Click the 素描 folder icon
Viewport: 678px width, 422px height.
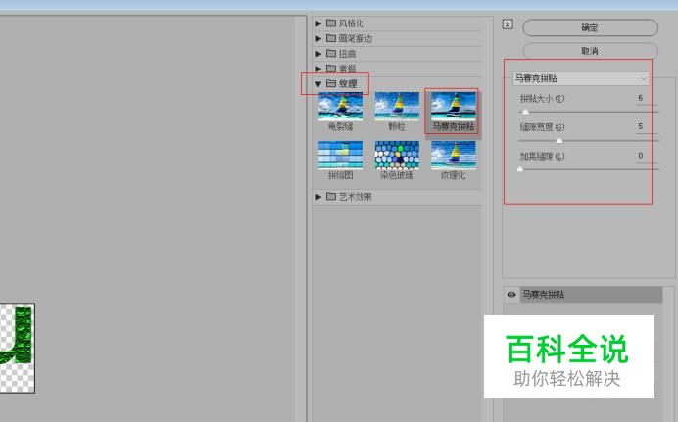pyautogui.click(x=331, y=69)
